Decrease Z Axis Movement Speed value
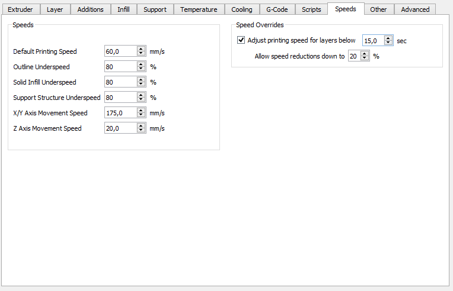453x291 pixels. pos(141,131)
